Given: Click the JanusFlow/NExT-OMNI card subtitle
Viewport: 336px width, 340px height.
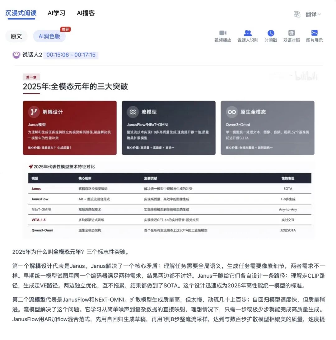Looking at the screenshot, I should (x=147, y=125).
